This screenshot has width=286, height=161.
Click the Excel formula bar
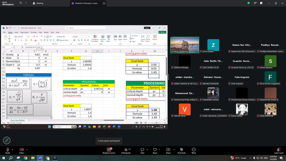click(x=95, y=47)
